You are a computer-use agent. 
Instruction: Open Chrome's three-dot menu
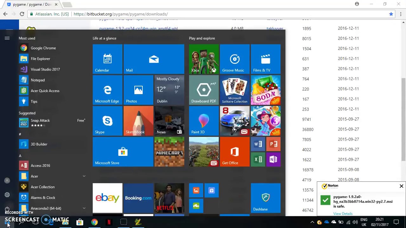pyautogui.click(x=401, y=14)
